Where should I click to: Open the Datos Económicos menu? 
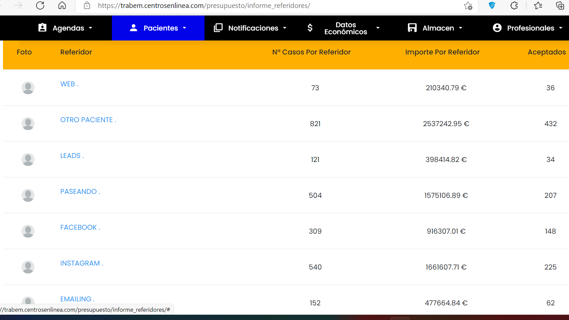pyautogui.click(x=345, y=28)
